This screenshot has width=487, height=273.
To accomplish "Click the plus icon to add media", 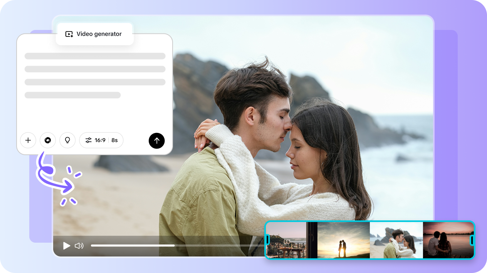I will [x=28, y=140].
